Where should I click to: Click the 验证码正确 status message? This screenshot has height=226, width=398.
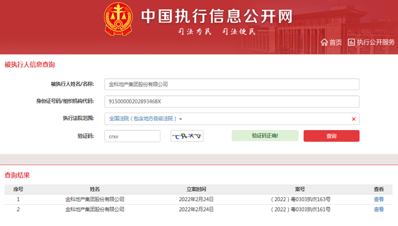click(265, 136)
